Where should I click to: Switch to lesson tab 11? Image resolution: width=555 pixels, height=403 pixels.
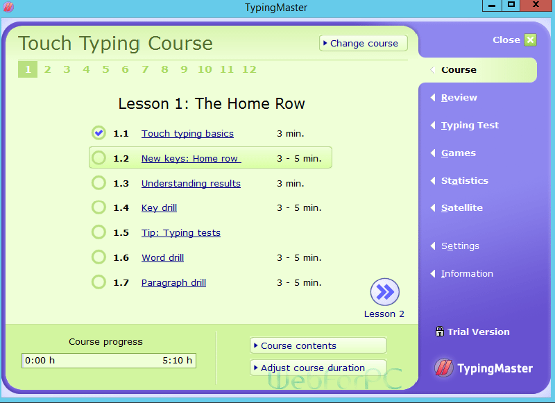click(227, 69)
